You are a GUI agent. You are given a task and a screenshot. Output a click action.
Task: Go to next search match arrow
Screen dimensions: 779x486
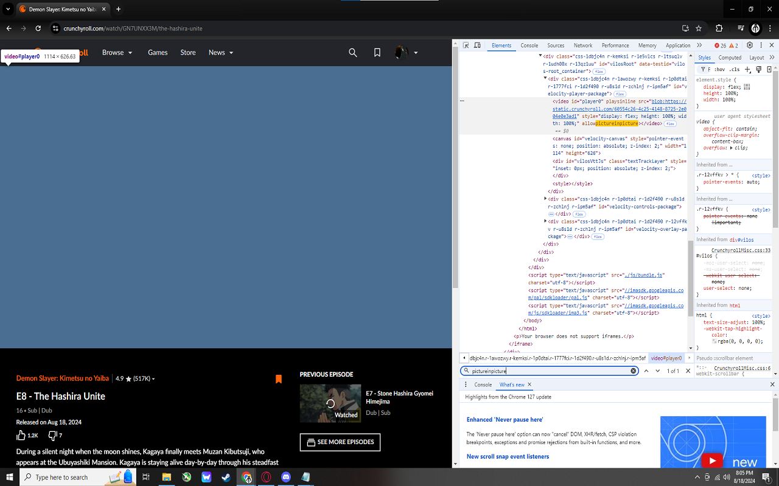coord(658,371)
